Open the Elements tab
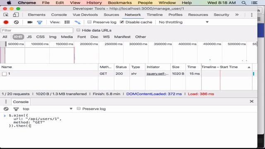The image size is (265, 149). click(37, 15)
